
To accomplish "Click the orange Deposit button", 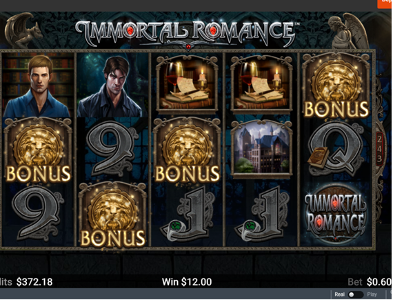I will [x=385, y=3].
